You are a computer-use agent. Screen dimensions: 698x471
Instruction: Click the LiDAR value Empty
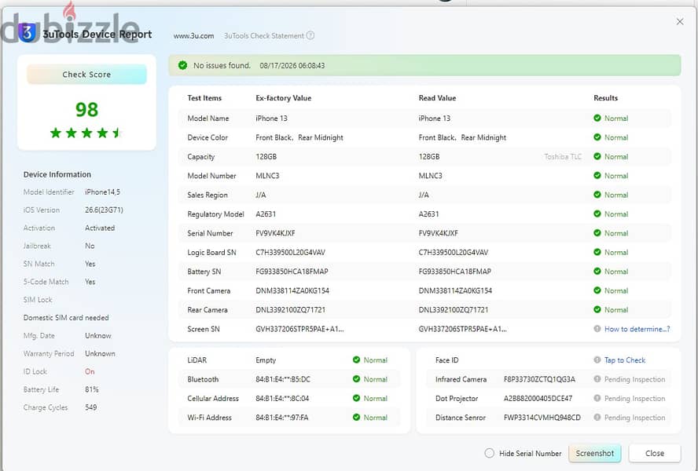[266, 360]
